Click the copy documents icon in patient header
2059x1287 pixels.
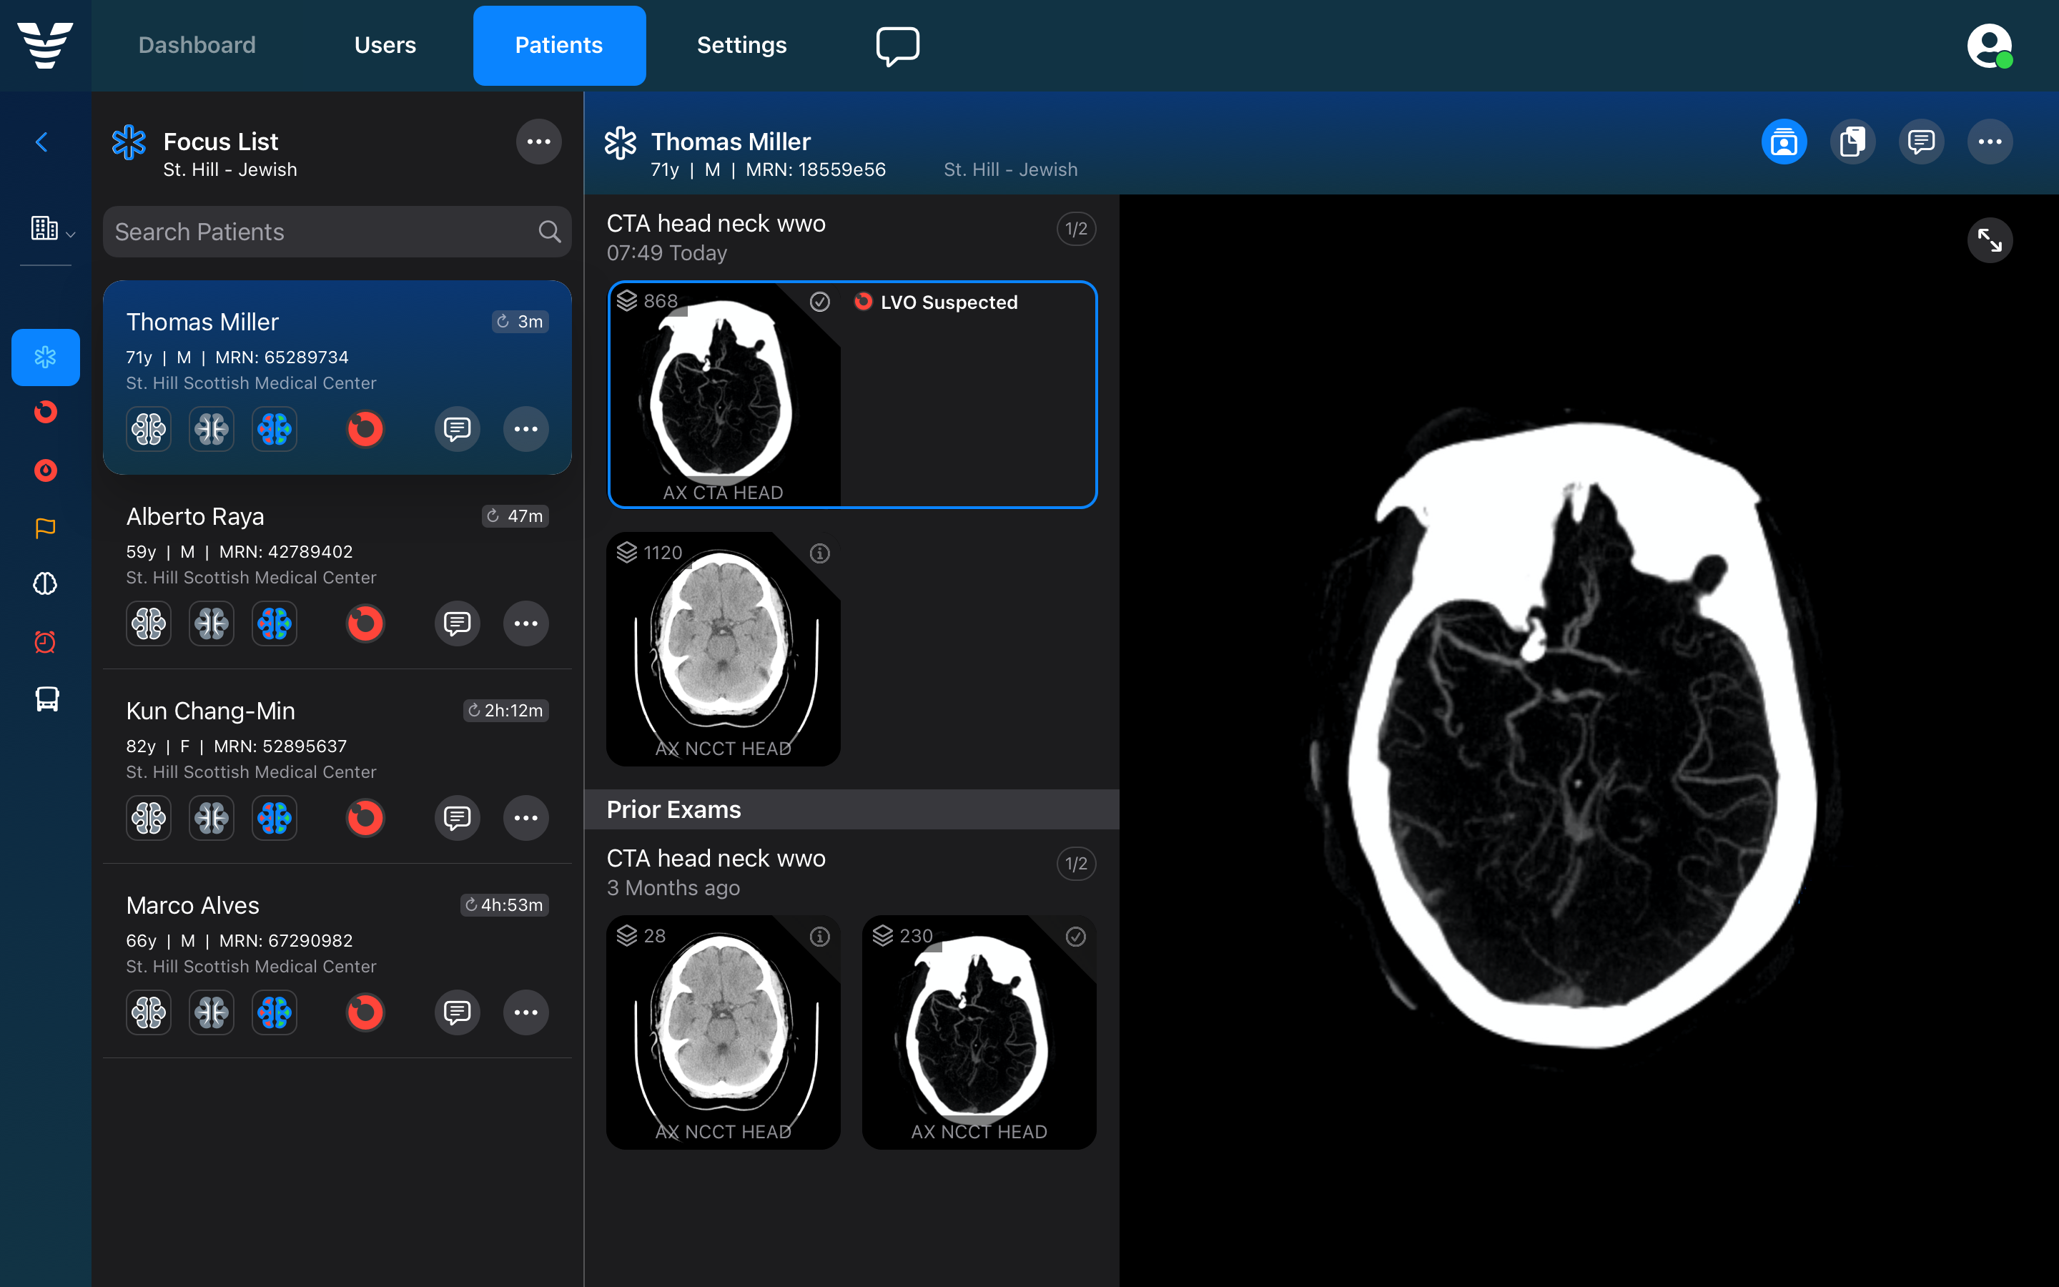(x=1853, y=142)
